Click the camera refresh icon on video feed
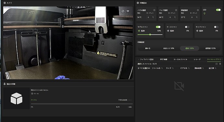 [x=123, y=11]
